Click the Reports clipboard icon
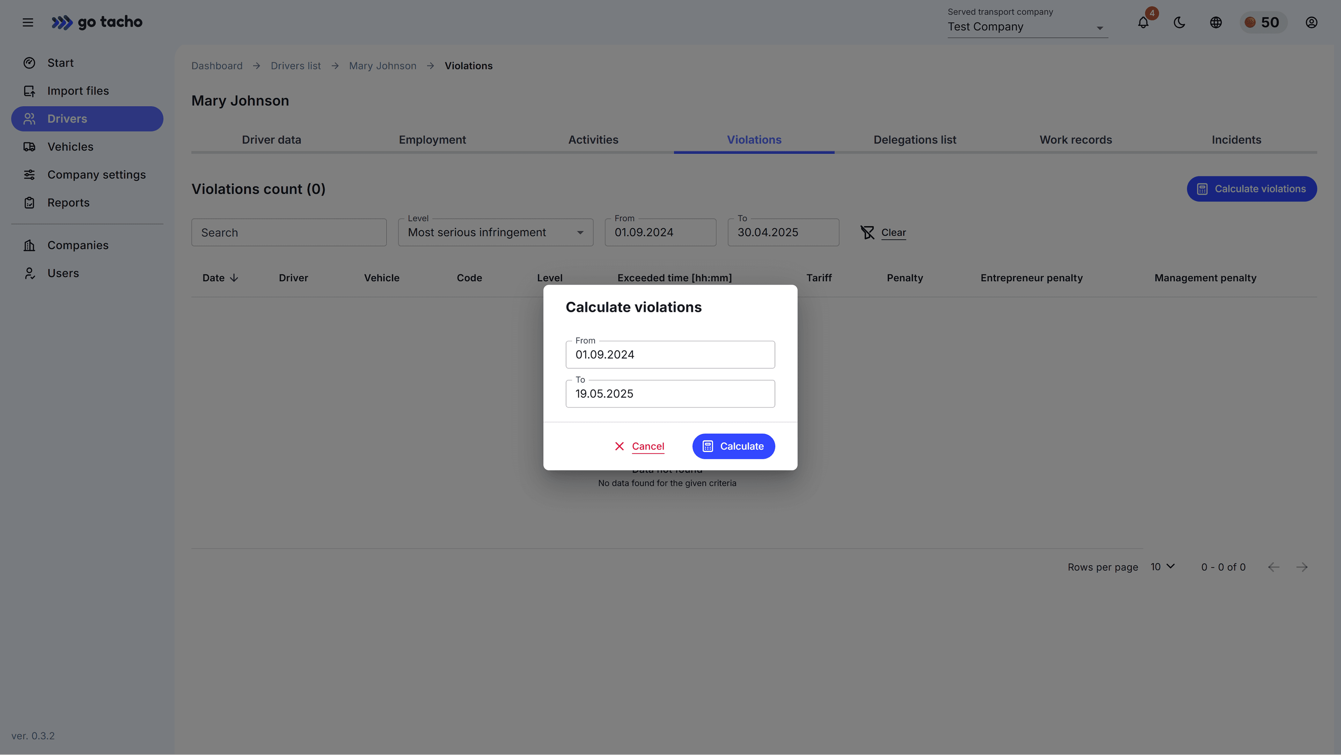This screenshot has width=1341, height=755. (29, 203)
